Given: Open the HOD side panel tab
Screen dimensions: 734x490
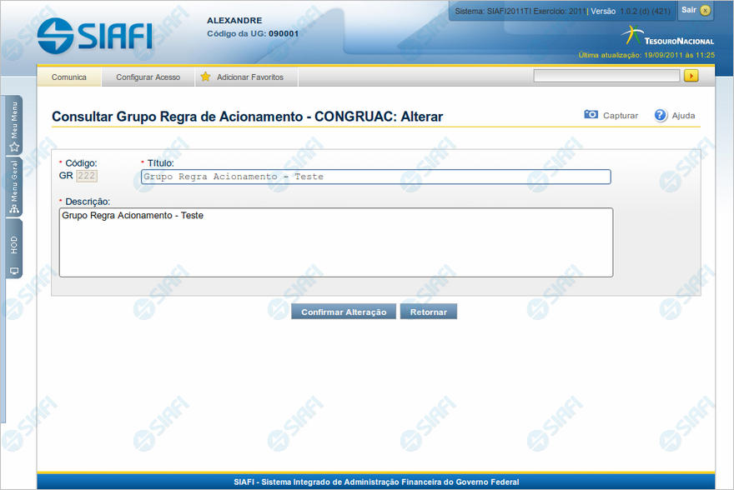Looking at the screenshot, I should pos(13,254).
